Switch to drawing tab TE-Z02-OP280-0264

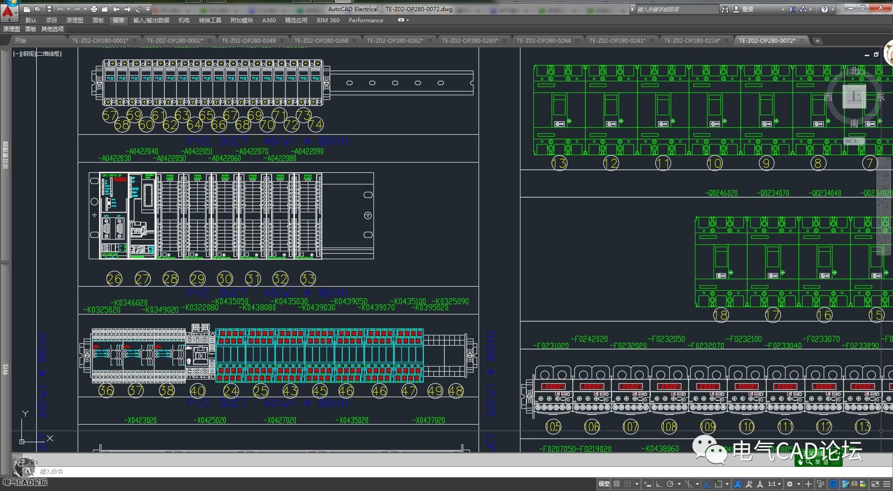543,40
